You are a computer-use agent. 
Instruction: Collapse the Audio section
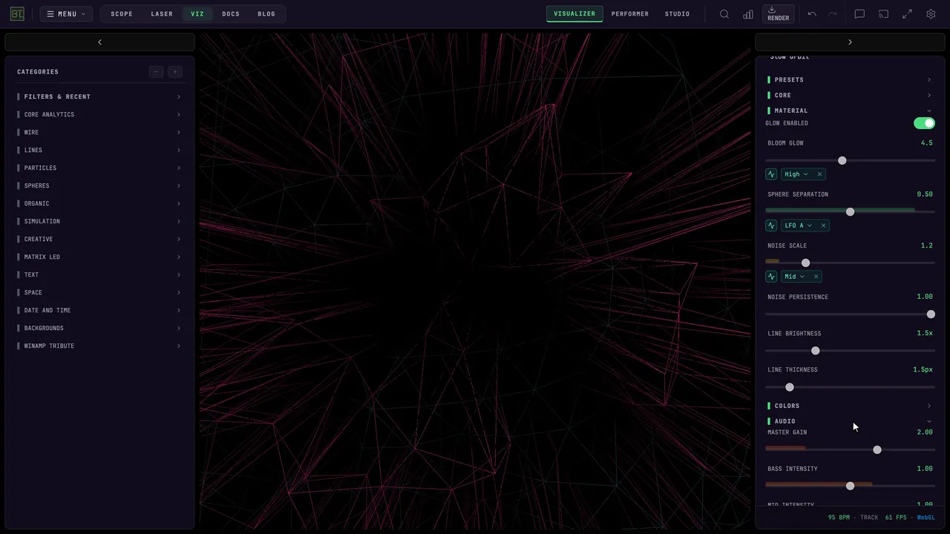850,421
